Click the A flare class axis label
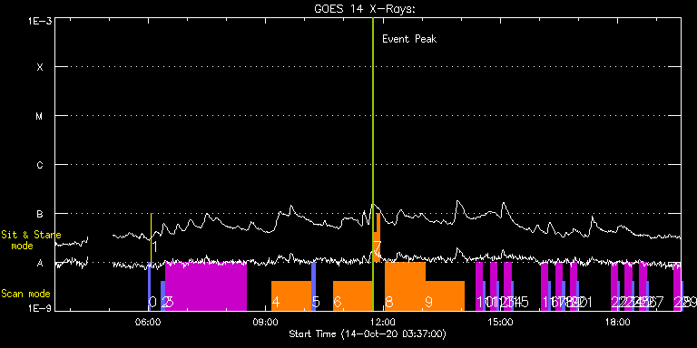The height and width of the screenshot is (348, 697). pyautogui.click(x=40, y=264)
